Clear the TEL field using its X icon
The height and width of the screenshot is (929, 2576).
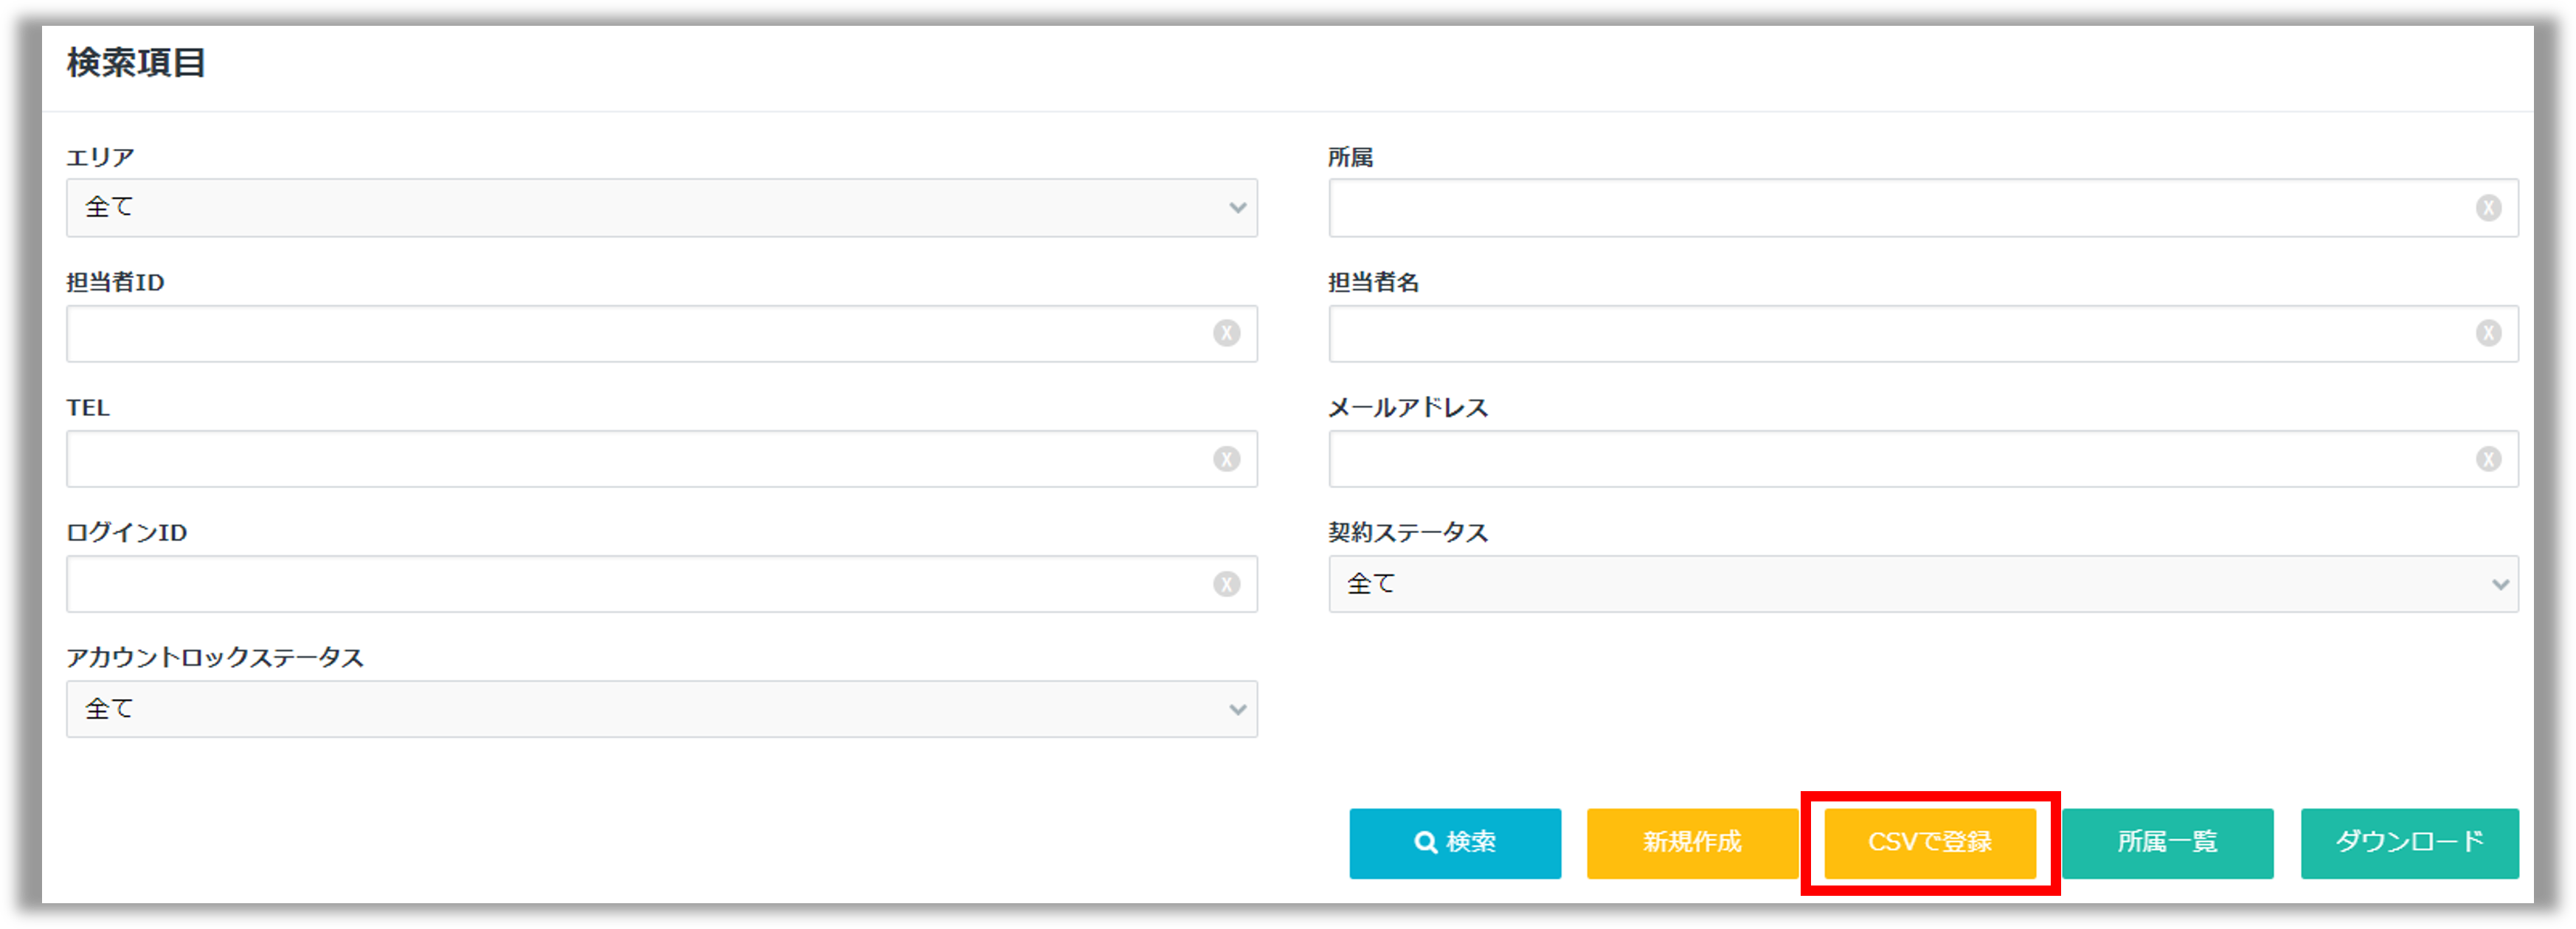[x=1227, y=459]
